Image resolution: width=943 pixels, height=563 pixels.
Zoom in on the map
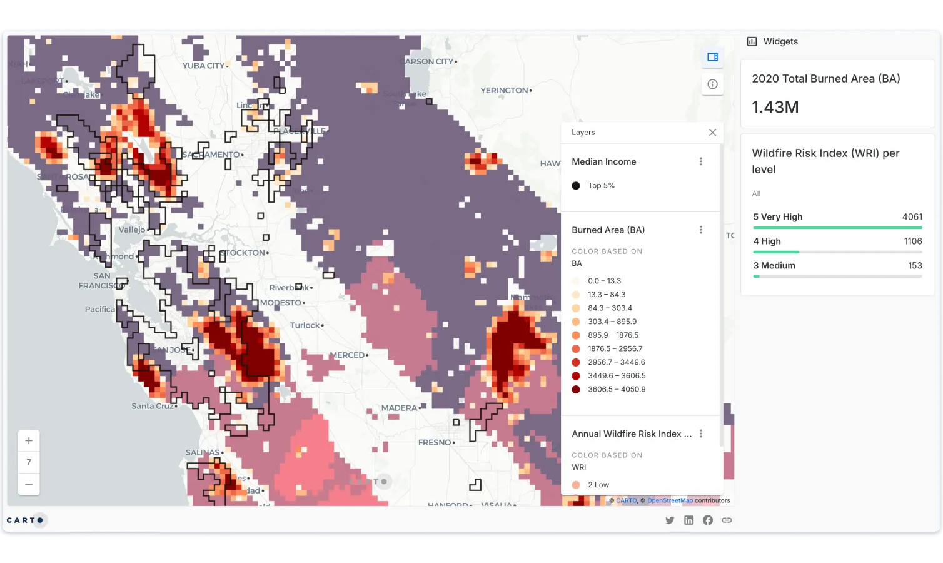(x=29, y=440)
